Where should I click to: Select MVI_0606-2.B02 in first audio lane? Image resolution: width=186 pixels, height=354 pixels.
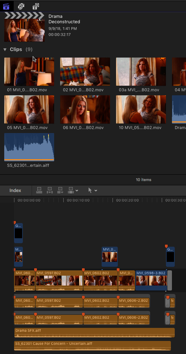pyautogui.click(x=134, y=302)
